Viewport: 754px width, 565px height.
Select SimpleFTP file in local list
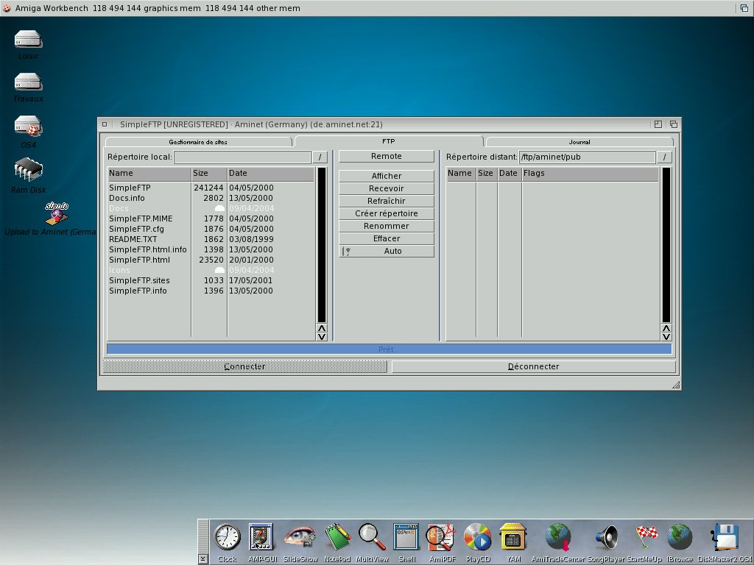click(211, 188)
